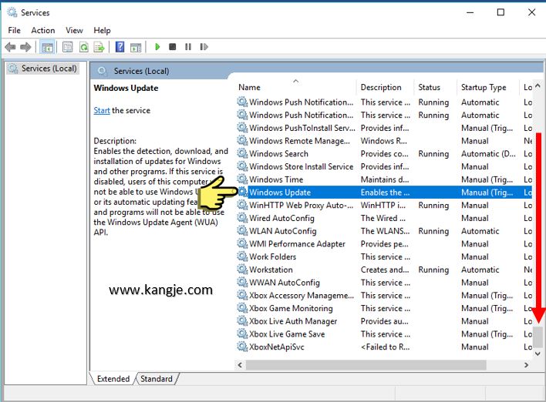
Task: Click the Services (Local) pane header
Action: pos(141,71)
